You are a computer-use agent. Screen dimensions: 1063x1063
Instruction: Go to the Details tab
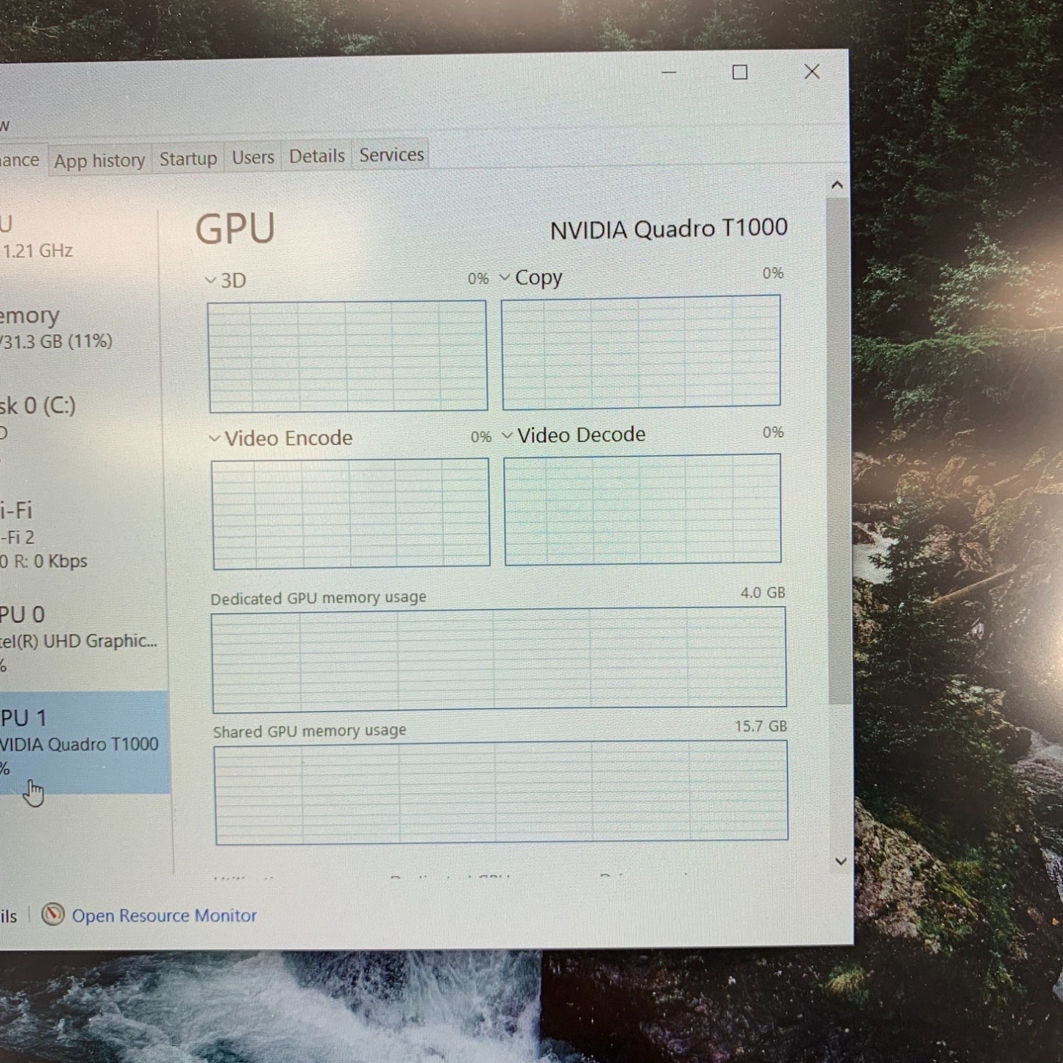[x=317, y=156]
